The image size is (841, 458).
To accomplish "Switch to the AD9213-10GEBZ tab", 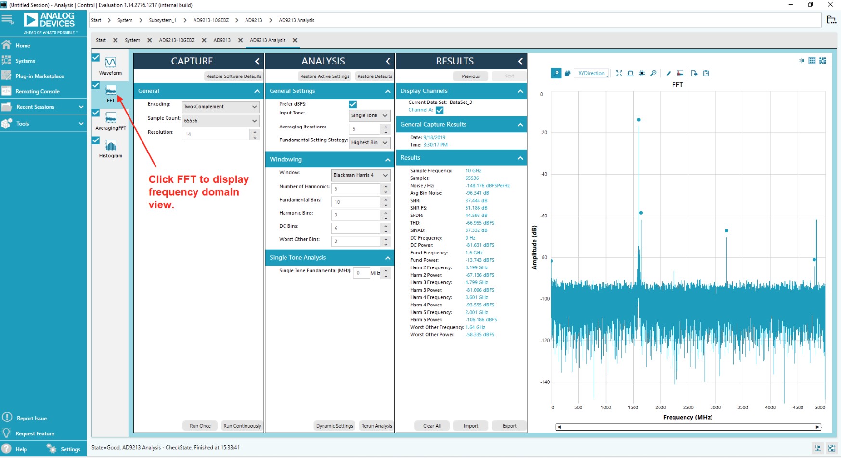I will (x=177, y=40).
